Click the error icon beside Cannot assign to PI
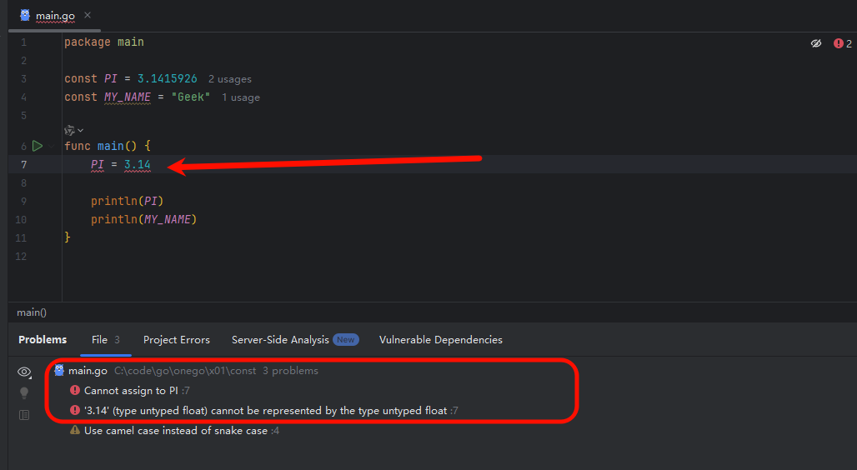This screenshot has height=470, width=857. click(75, 390)
